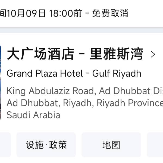Select the Grand Plaza Hotel English name

point(45,73)
